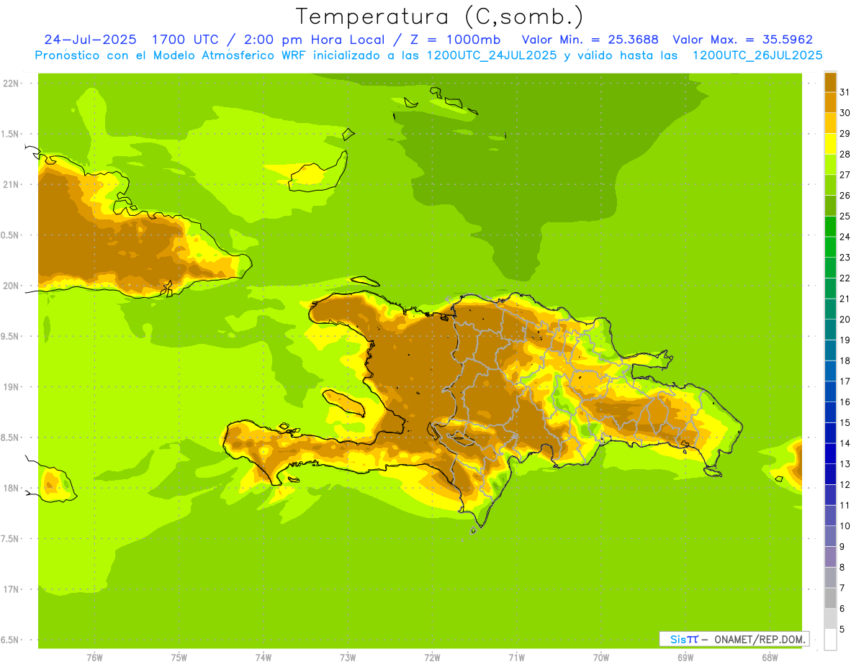Click the "71W" longitude axis label

516,658
